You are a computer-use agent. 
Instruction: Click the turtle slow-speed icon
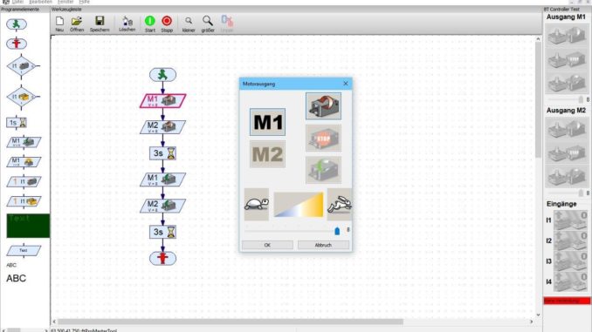pos(257,204)
